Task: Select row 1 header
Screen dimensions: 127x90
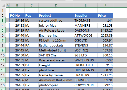Action: (x=3, y=10)
